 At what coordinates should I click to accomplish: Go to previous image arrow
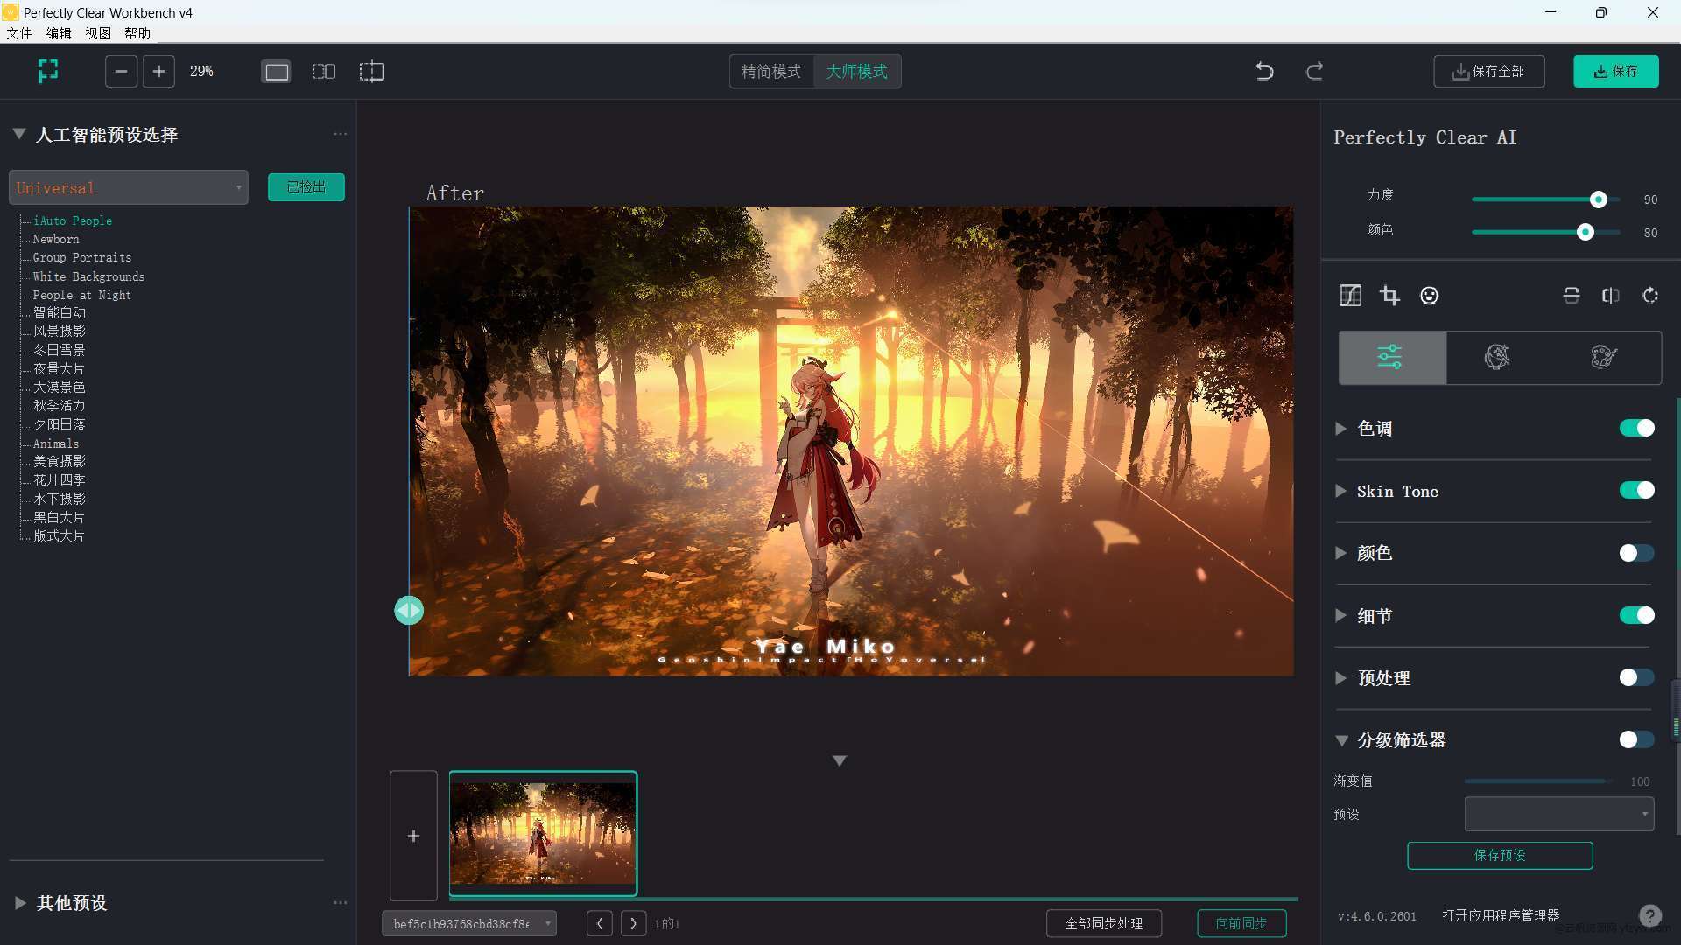click(x=600, y=923)
